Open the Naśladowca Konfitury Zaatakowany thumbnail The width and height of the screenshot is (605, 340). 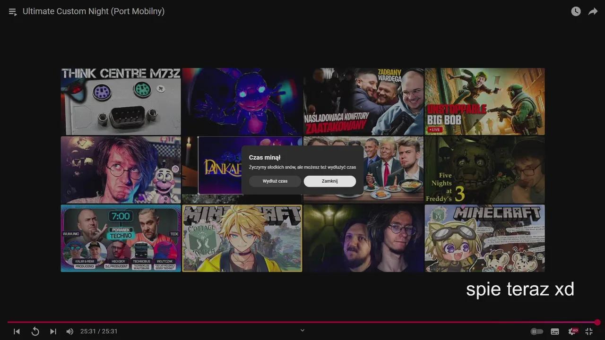[x=363, y=102]
